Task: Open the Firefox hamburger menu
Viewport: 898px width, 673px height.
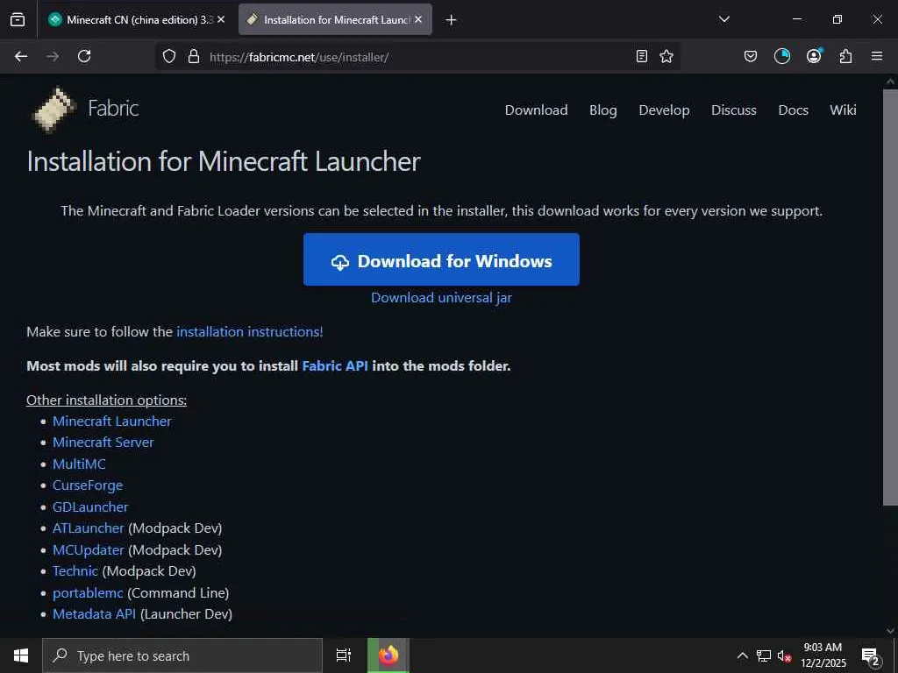Action: click(877, 56)
